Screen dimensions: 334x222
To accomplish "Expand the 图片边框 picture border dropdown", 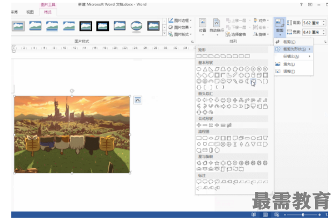I will click(x=191, y=20).
